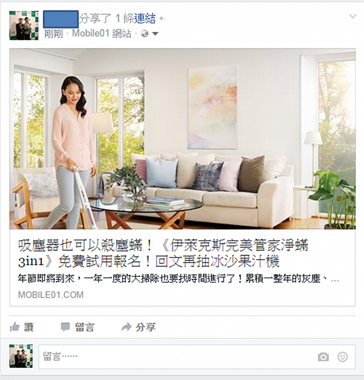Click the 讚 like button label
The height and width of the screenshot is (380, 364).
(29, 327)
